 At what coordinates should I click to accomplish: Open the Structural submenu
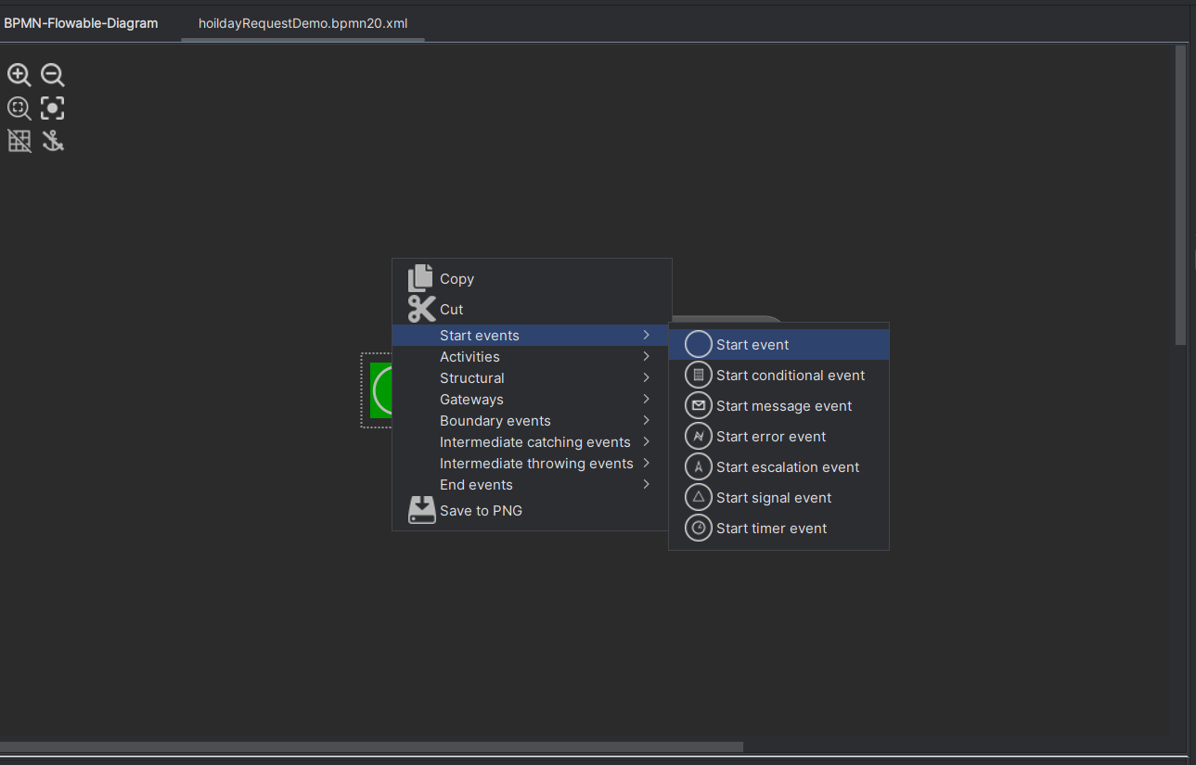(532, 378)
